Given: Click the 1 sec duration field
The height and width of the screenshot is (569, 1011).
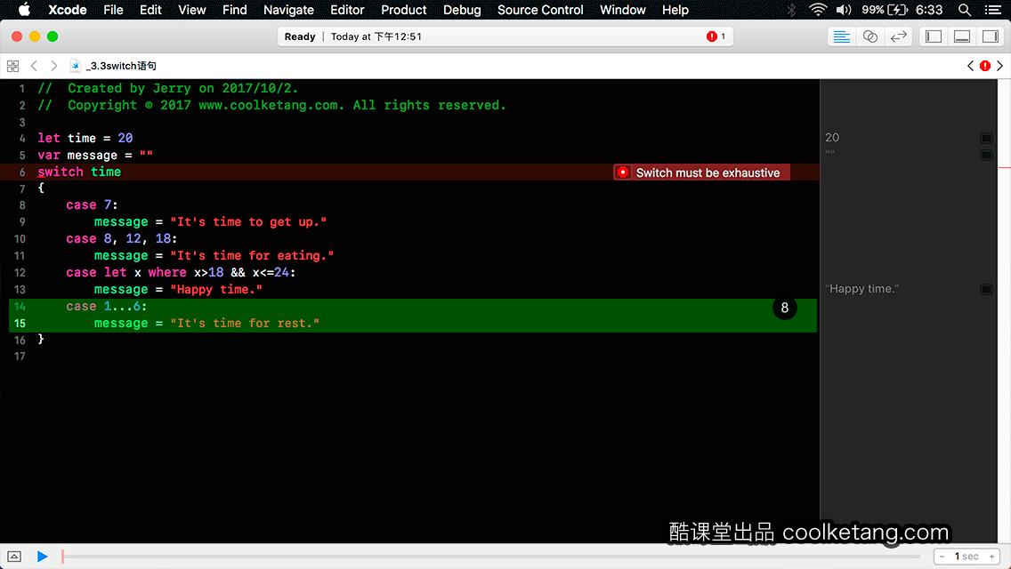Looking at the screenshot, I should click(x=967, y=557).
